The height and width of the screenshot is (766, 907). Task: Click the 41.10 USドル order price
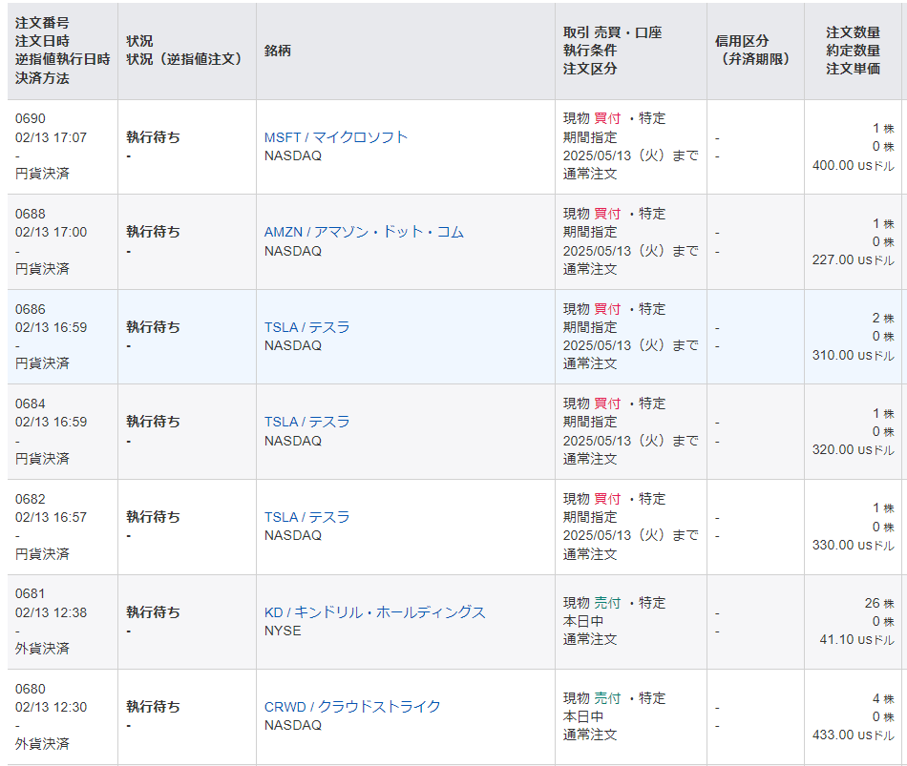[856, 639]
